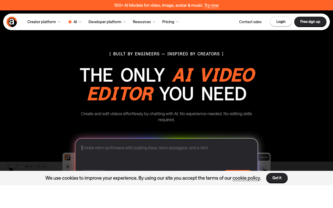Viewport: 333px width, 208px height.
Task: Open the Developer platform dropdown chevron
Action: click(x=125, y=22)
